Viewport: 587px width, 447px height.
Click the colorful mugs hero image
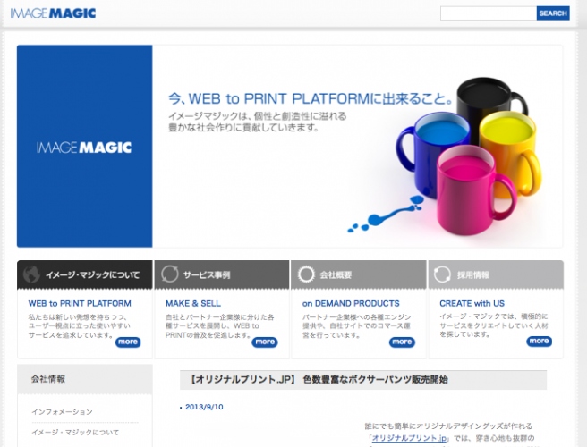[x=468, y=156]
